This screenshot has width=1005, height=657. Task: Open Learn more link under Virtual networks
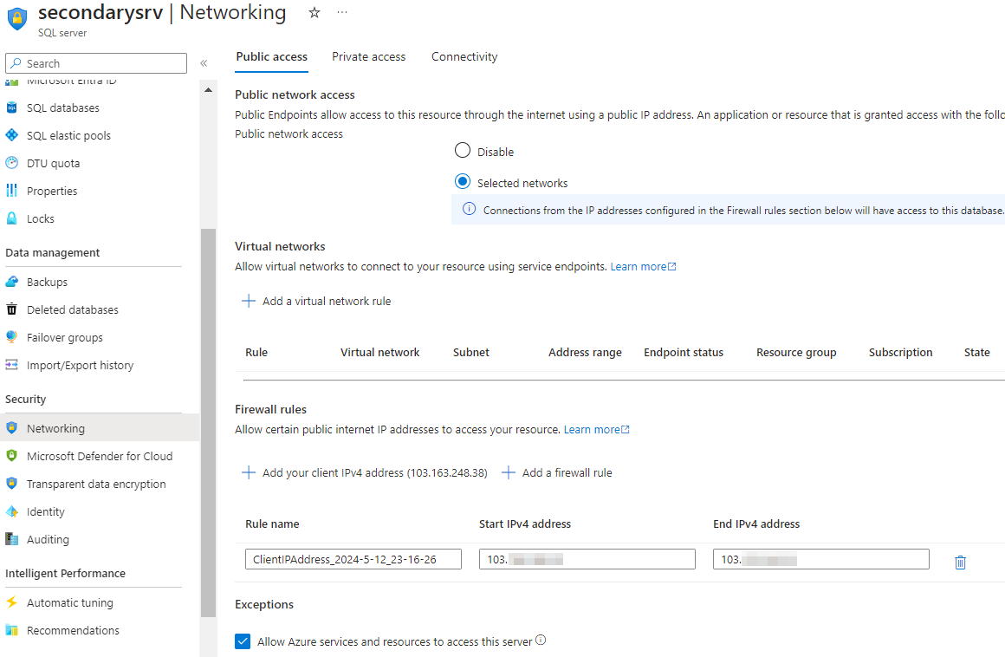point(643,266)
